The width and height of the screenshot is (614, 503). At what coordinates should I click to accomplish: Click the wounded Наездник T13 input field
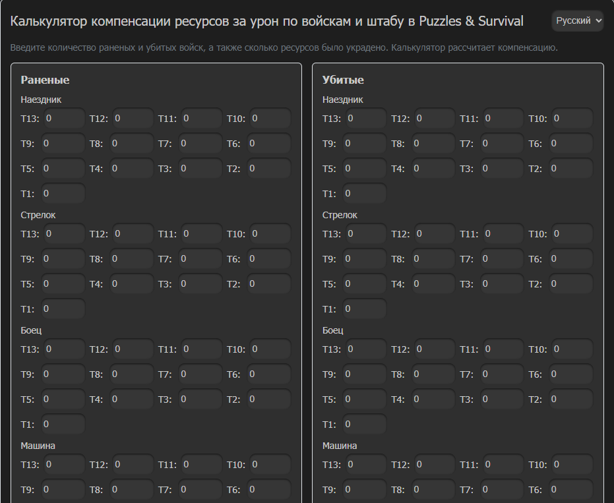[x=65, y=119]
